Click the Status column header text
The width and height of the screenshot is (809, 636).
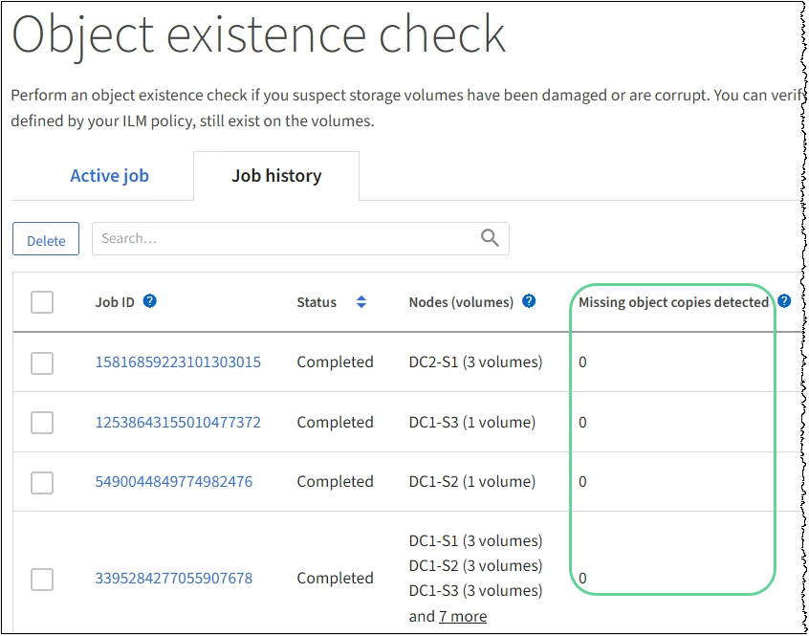pyautogui.click(x=317, y=302)
